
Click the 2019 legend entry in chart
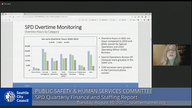(52, 42)
